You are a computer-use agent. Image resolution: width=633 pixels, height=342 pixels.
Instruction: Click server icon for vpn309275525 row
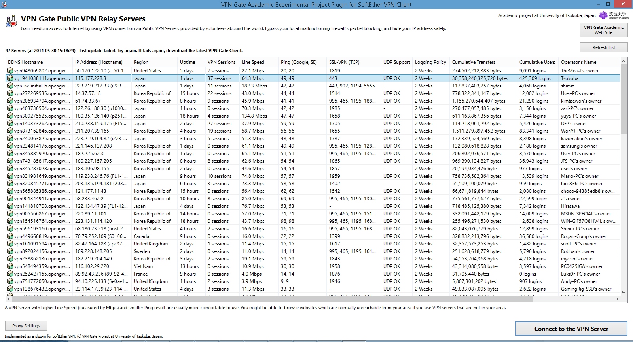[10, 116]
